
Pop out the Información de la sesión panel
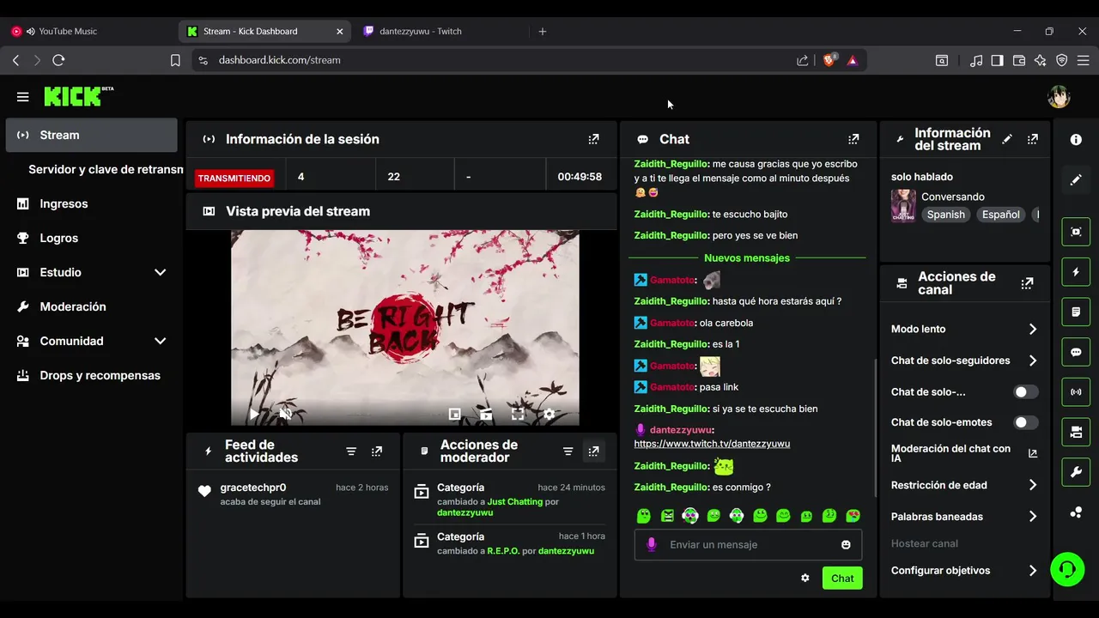pos(593,139)
